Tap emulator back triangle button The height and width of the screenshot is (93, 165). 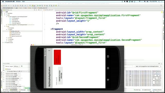108,80
